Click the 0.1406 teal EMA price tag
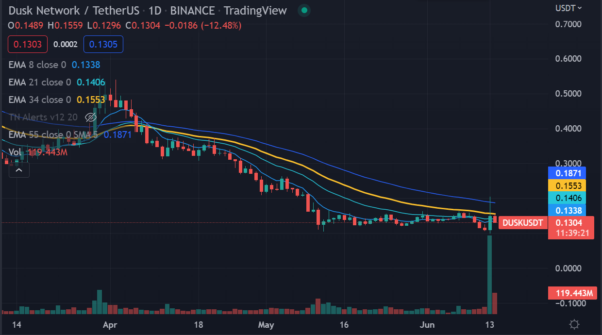The image size is (602, 335). [x=567, y=198]
